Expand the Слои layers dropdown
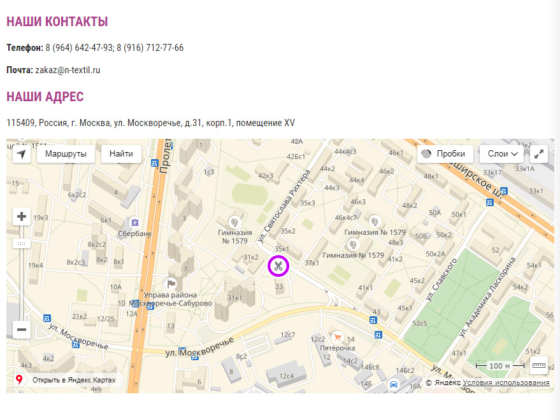The image size is (560, 420). pyautogui.click(x=505, y=154)
